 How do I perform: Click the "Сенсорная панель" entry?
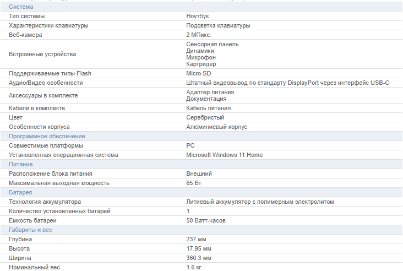tap(213, 44)
